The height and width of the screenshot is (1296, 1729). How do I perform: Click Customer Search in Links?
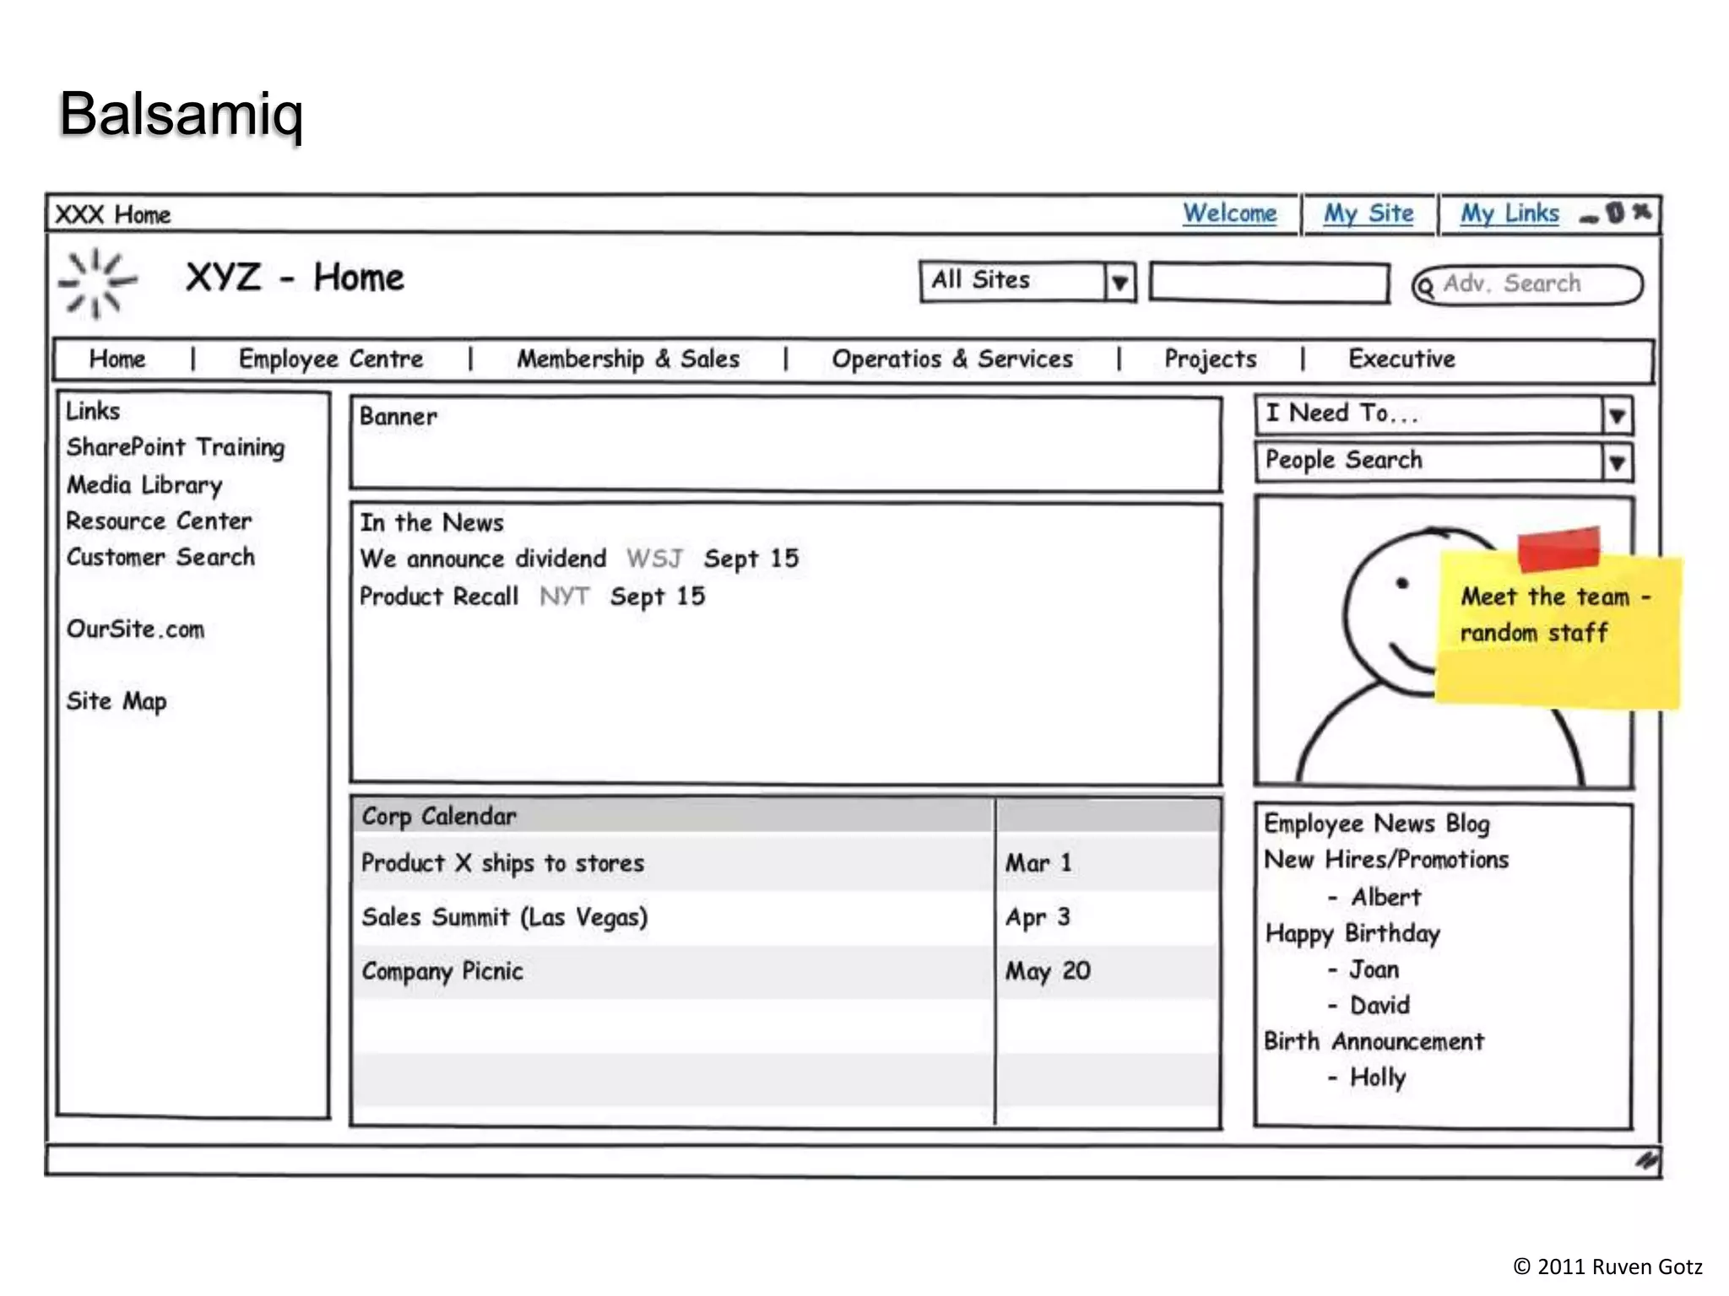[160, 558]
